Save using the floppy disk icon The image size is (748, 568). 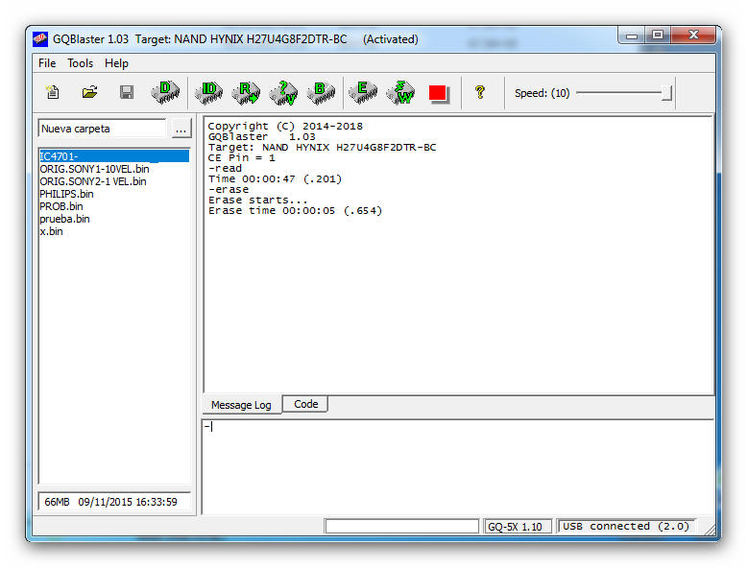(127, 92)
